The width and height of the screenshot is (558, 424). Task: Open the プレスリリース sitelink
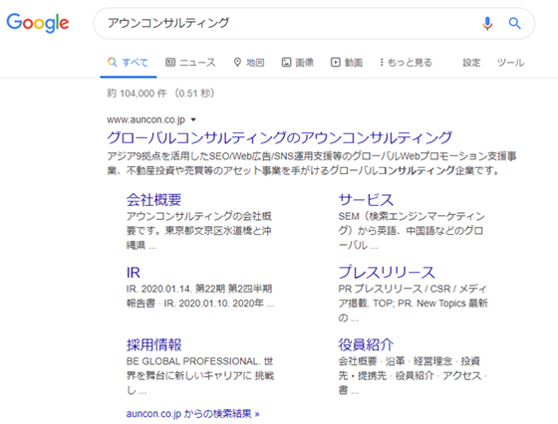[387, 273]
